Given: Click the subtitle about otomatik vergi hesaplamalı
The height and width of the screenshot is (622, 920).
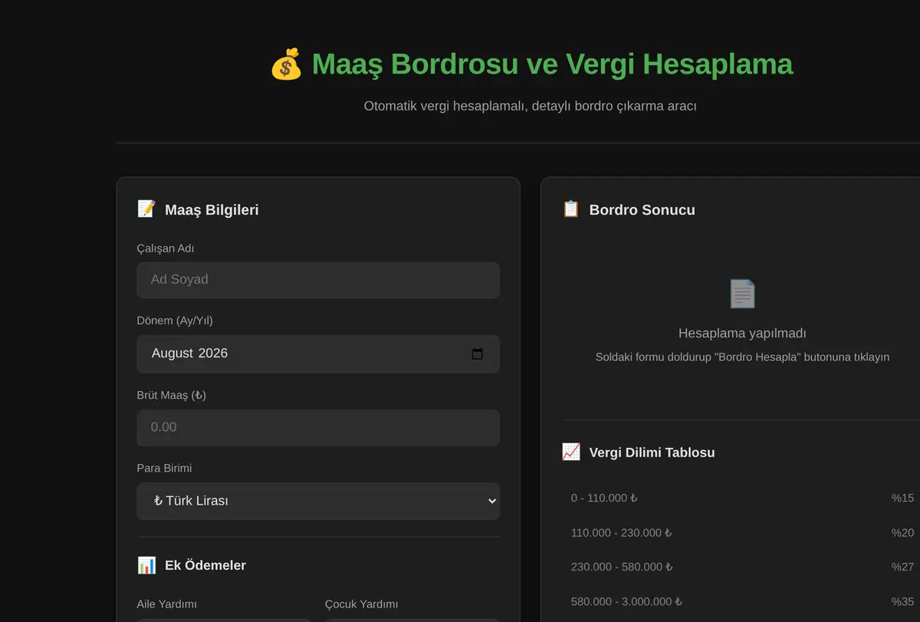Looking at the screenshot, I should click(x=530, y=106).
